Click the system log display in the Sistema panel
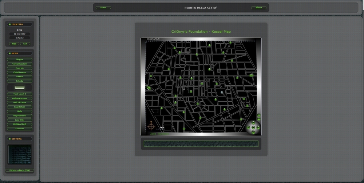 pyautogui.click(x=20, y=155)
